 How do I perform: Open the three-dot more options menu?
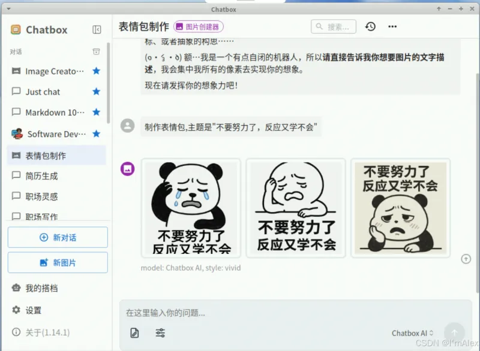coord(392,26)
